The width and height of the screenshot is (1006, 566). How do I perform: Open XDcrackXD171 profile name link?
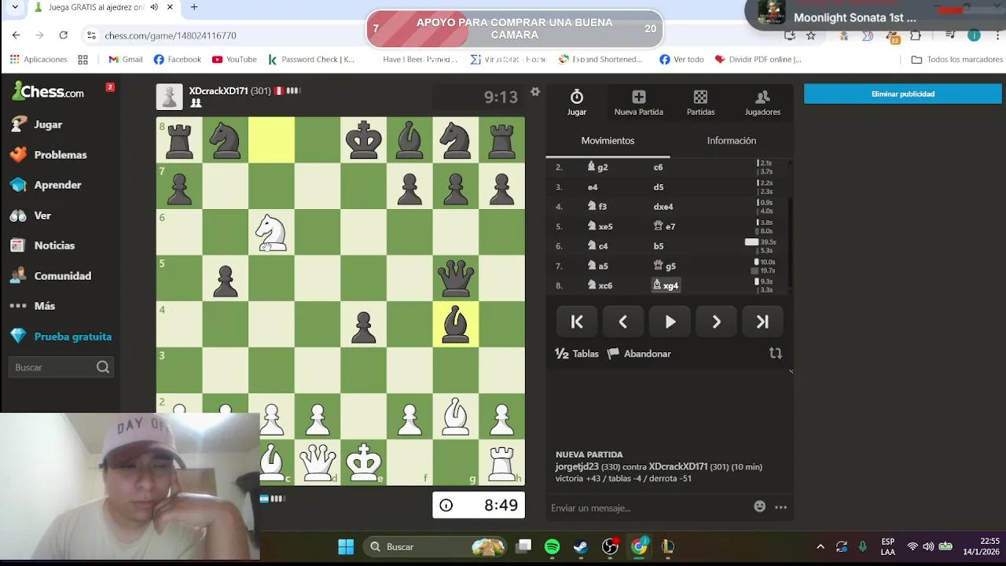pos(218,91)
